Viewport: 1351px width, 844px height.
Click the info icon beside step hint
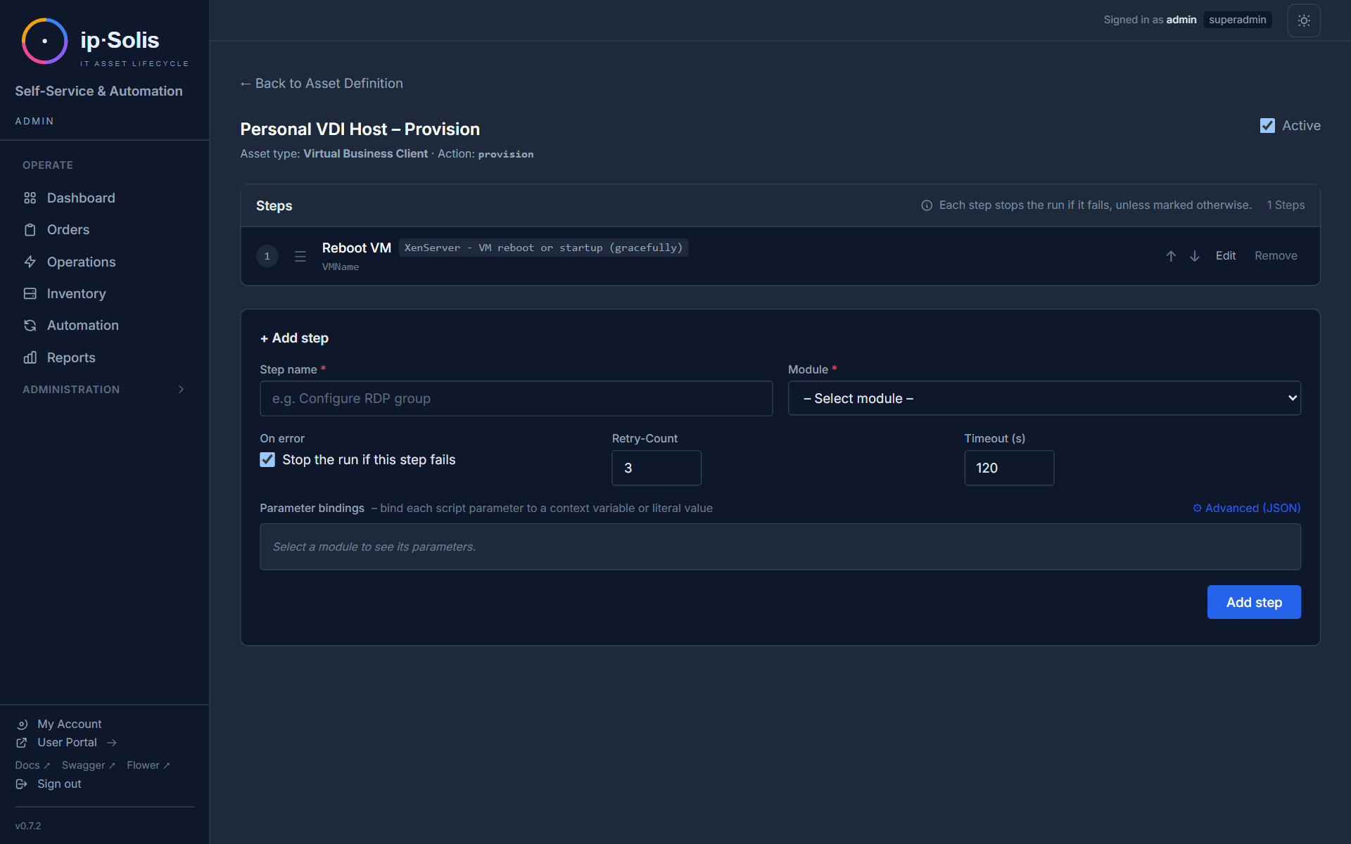click(x=927, y=205)
